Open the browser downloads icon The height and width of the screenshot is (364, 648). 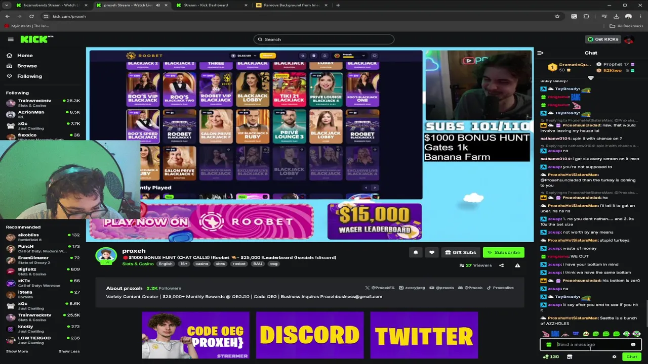tap(616, 16)
